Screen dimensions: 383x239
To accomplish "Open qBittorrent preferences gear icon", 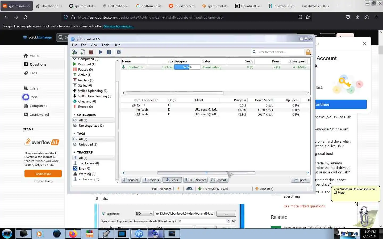I will (x=119, y=52).
